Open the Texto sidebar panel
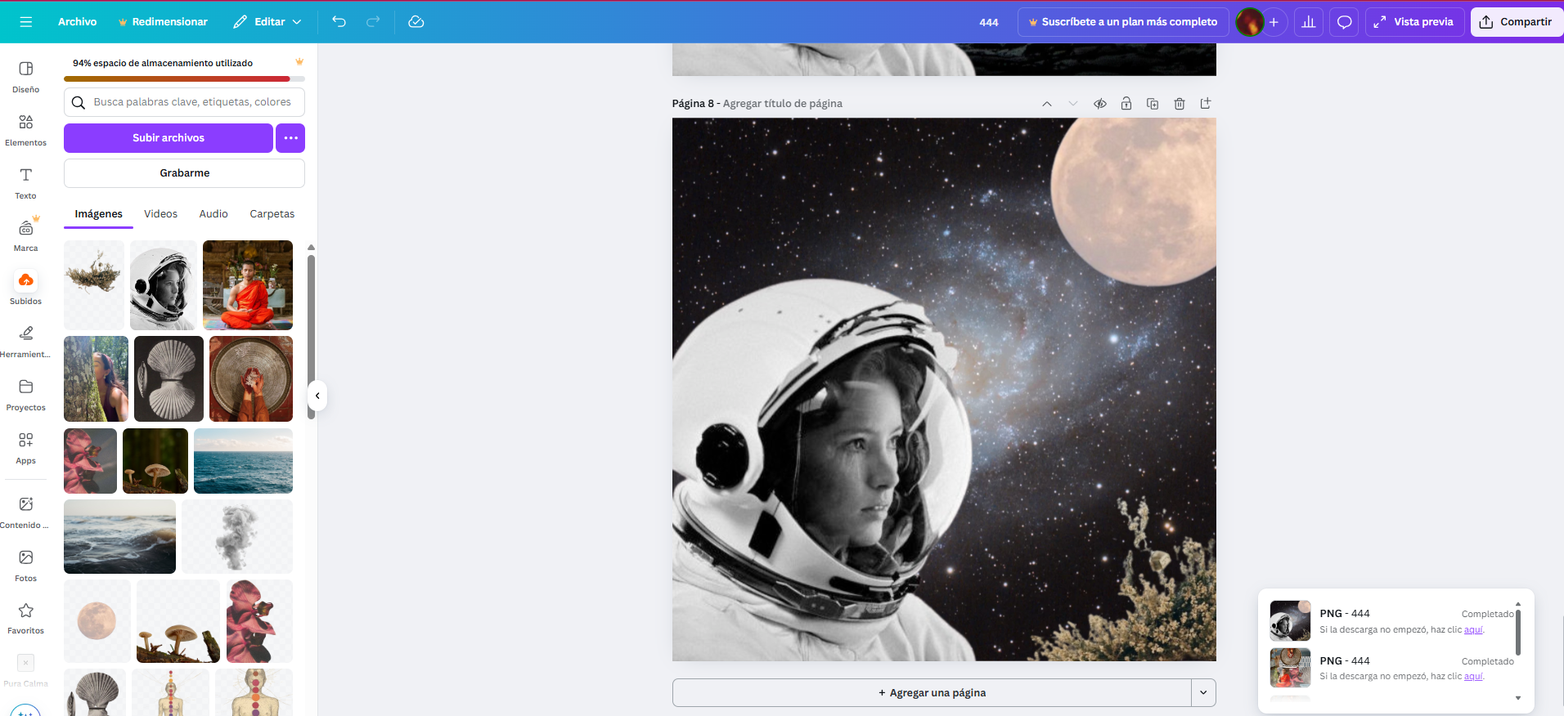The image size is (1564, 716). click(x=26, y=183)
